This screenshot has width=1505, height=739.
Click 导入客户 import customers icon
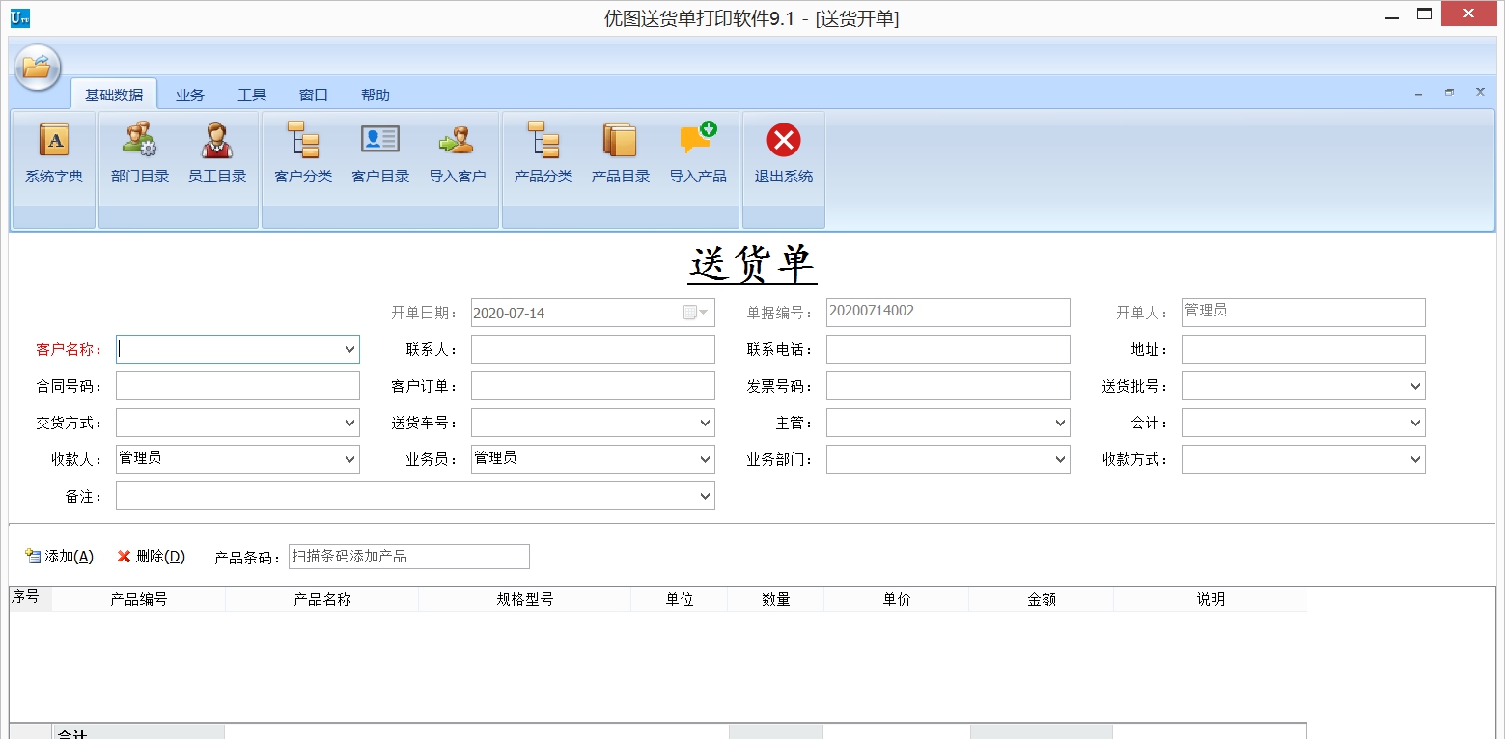457,141
